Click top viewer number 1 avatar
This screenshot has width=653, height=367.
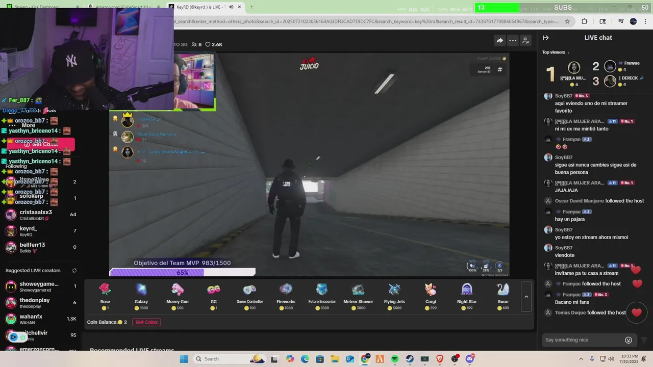[574, 68]
